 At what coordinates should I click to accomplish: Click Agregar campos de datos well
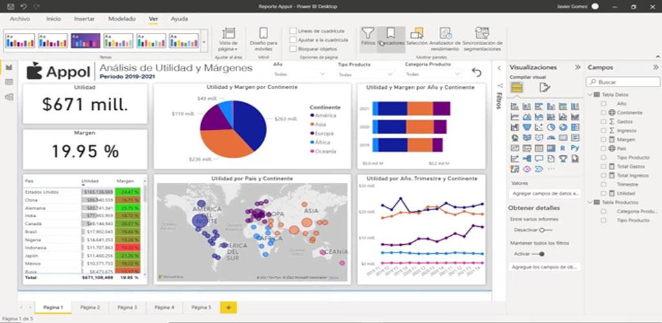click(545, 194)
